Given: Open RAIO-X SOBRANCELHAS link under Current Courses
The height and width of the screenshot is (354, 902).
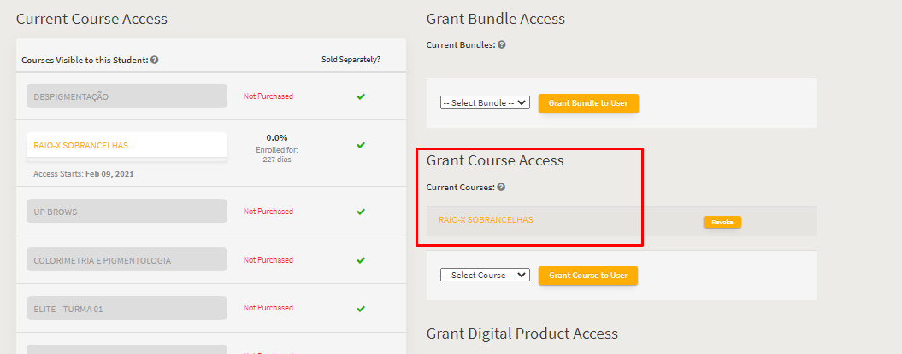Looking at the screenshot, I should pyautogui.click(x=486, y=220).
